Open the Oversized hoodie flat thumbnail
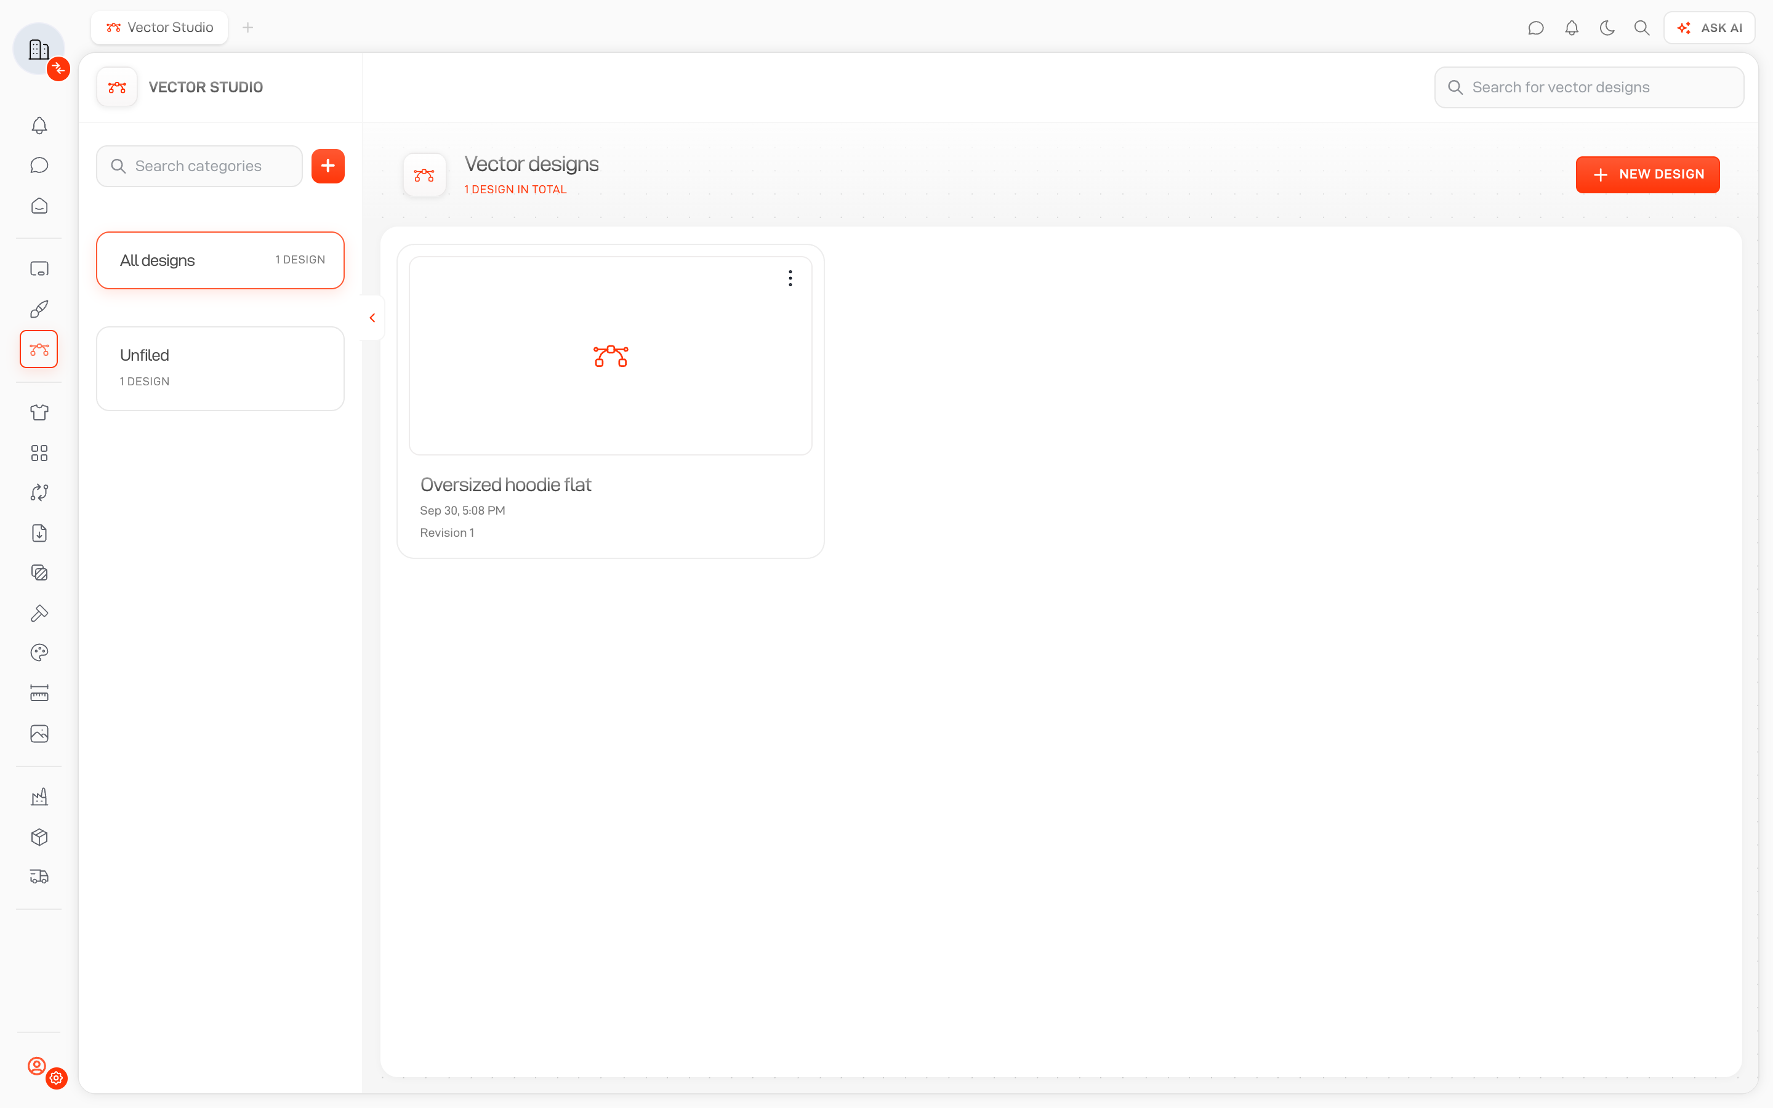 (610, 355)
